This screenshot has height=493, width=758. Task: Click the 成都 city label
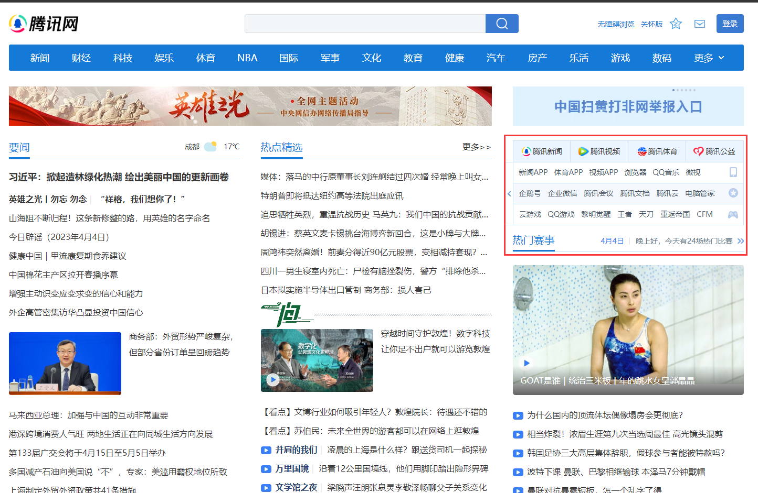point(192,147)
